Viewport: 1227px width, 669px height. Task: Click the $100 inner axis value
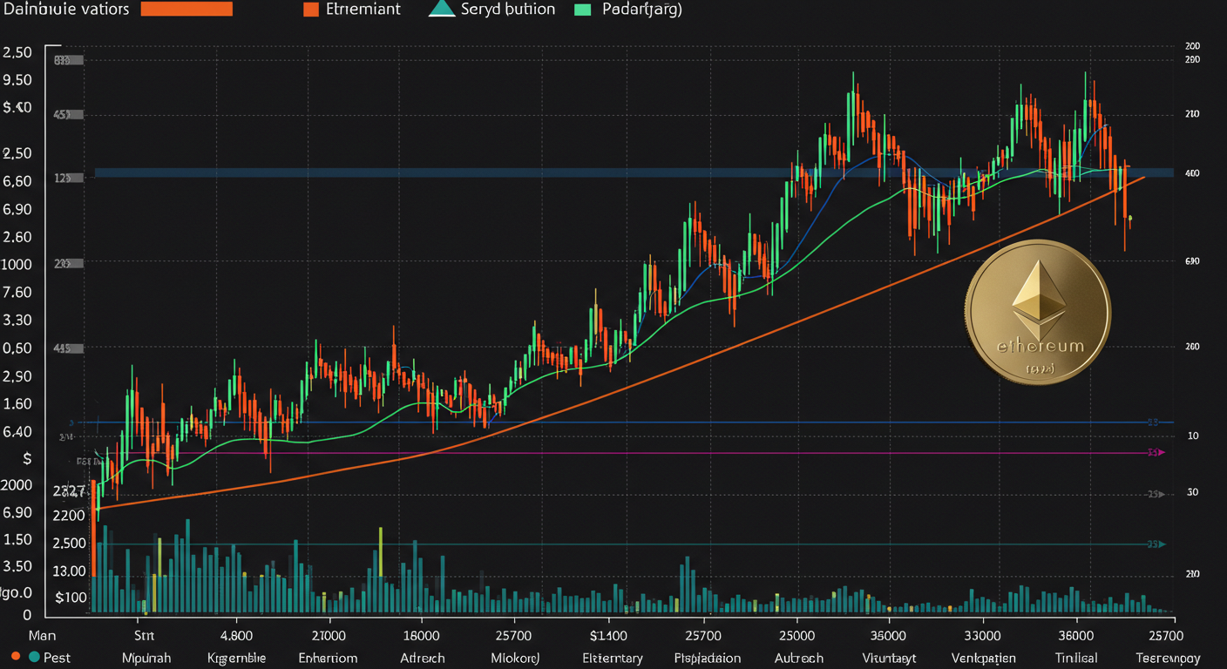tap(69, 598)
